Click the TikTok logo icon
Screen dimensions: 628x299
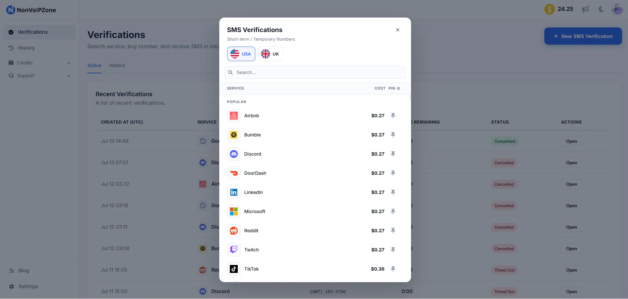(234, 269)
